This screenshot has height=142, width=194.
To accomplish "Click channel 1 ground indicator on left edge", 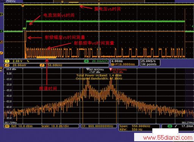I will tap(2, 14).
